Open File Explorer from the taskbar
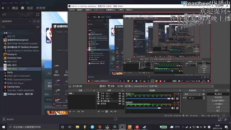Image resolution: width=231 pixels, height=130 pixels. pos(77,127)
